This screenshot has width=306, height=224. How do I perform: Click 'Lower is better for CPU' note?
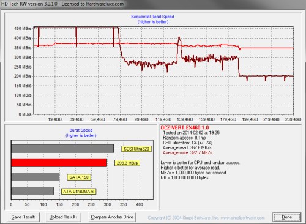[x=200, y=163]
